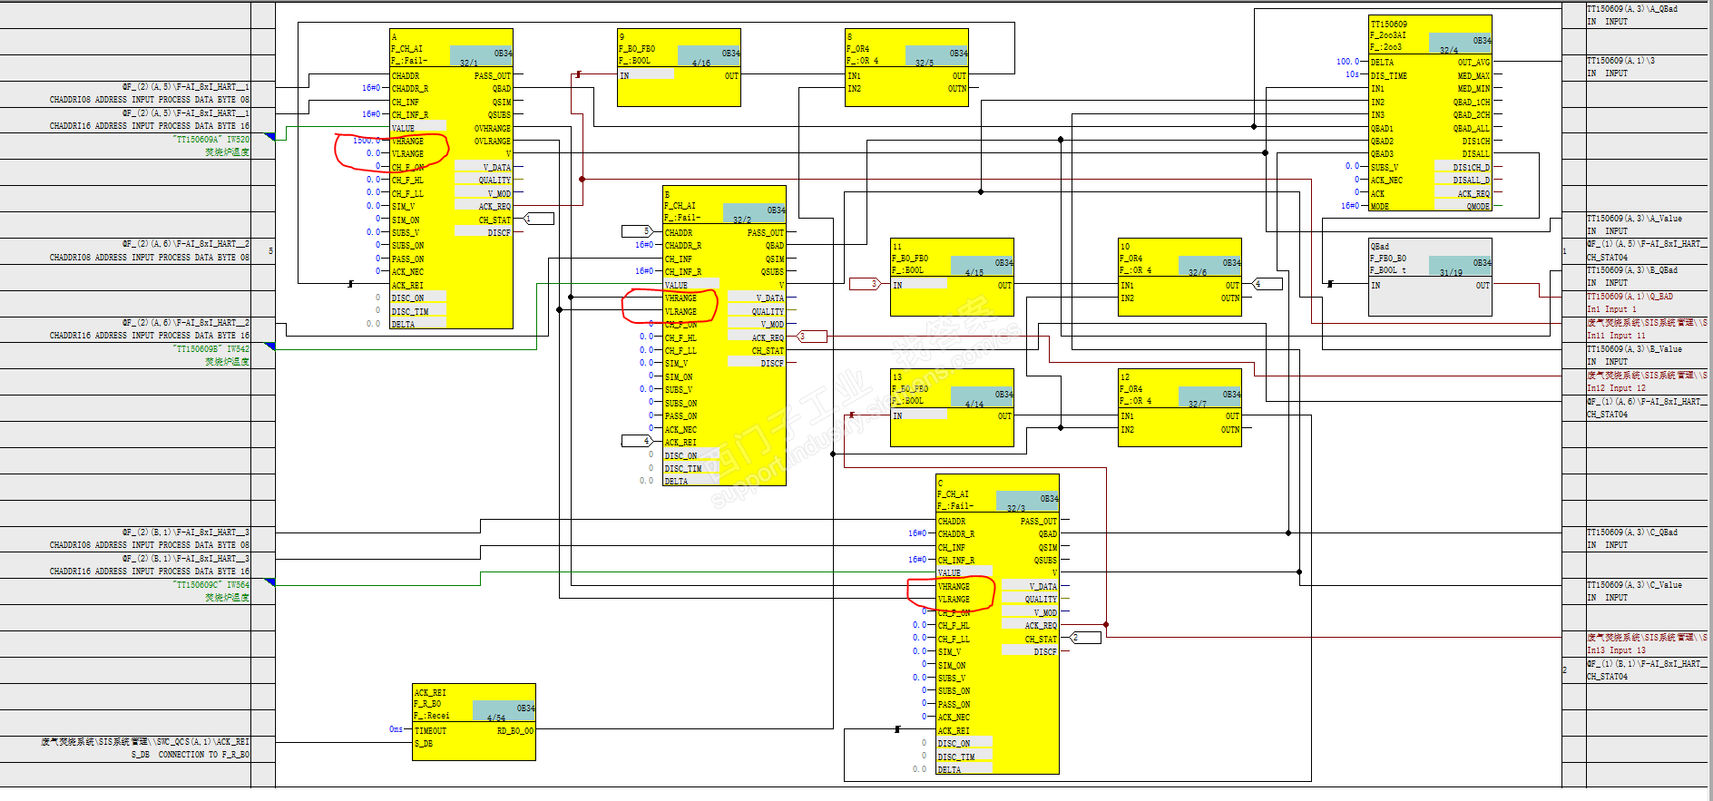Image resolution: width=1713 pixels, height=801 pixels.
Task: Select the QMODE output pin
Action: pyautogui.click(x=1479, y=207)
